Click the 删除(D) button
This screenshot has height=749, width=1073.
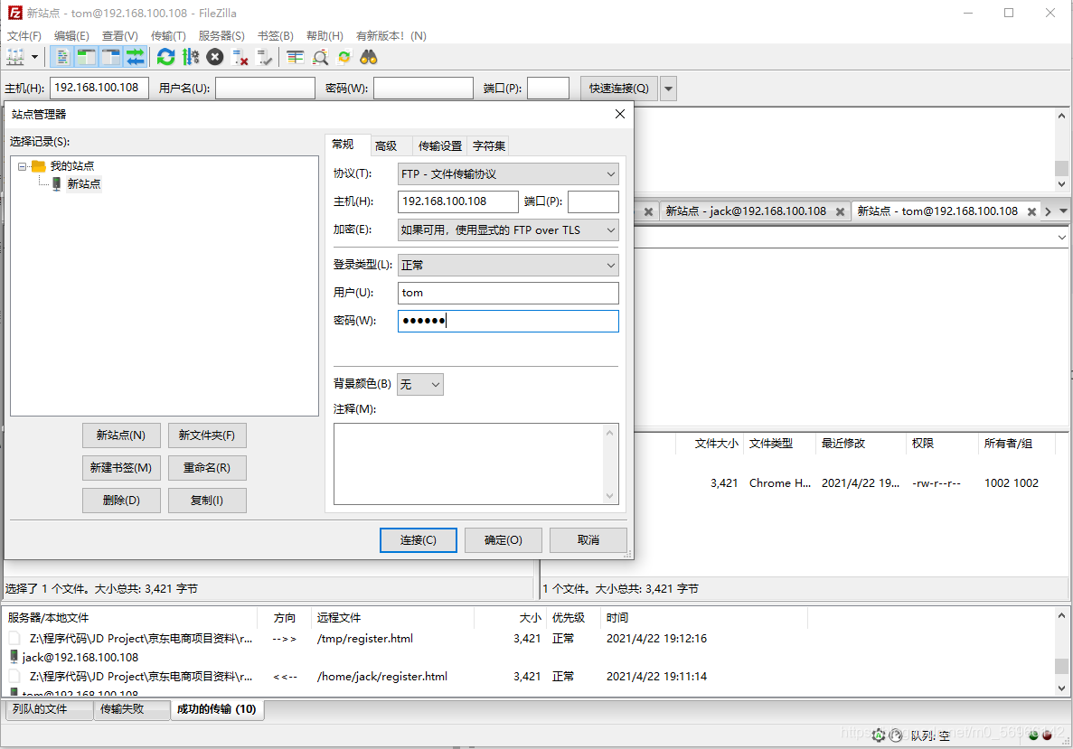pyautogui.click(x=121, y=501)
